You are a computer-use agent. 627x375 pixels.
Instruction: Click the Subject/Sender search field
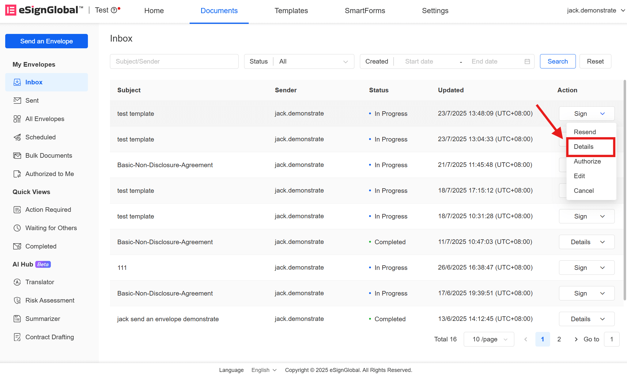tap(174, 61)
